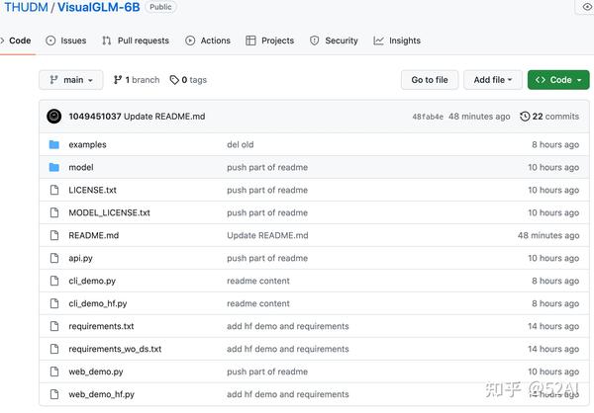Click the model folder icon
The width and height of the screenshot is (594, 413).
click(54, 167)
